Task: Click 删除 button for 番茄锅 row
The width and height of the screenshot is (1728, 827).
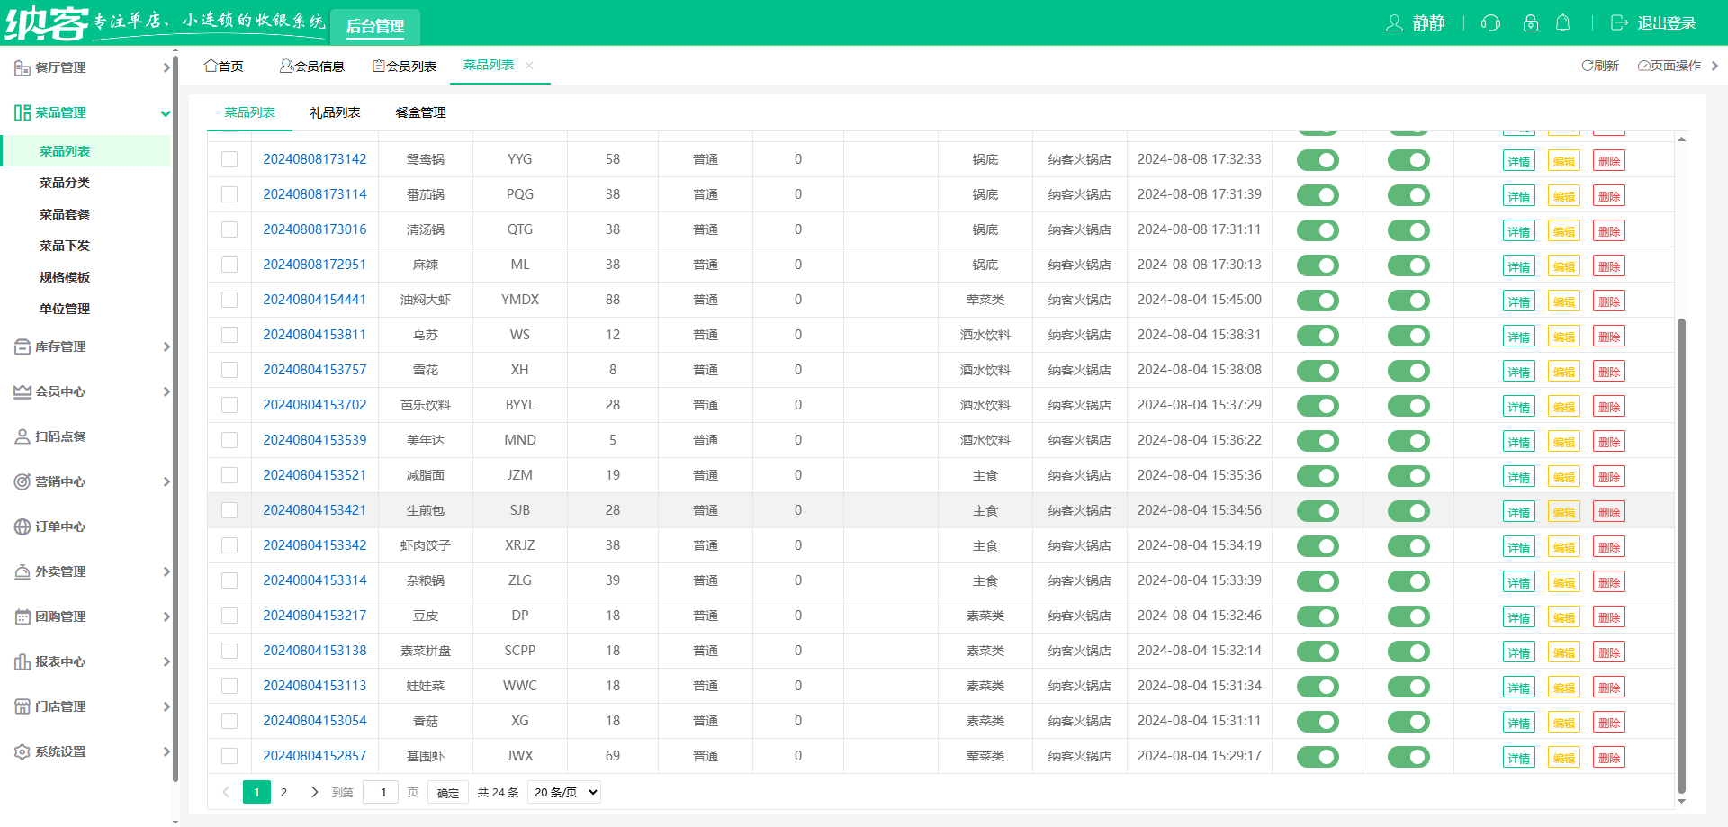Action: [x=1608, y=196]
